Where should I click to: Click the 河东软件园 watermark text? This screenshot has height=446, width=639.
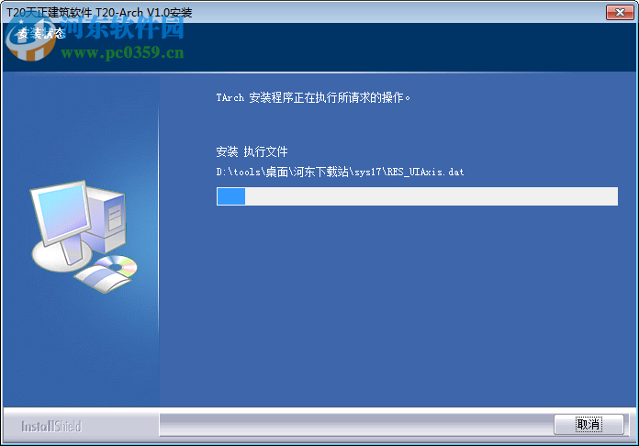124,28
